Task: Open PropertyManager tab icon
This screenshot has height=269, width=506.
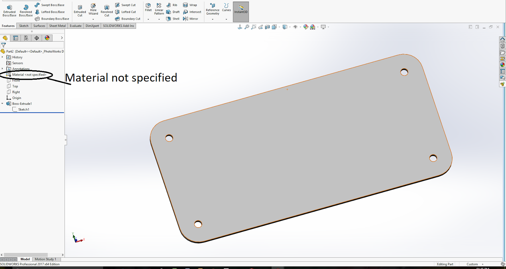Action: pyautogui.click(x=15, y=38)
